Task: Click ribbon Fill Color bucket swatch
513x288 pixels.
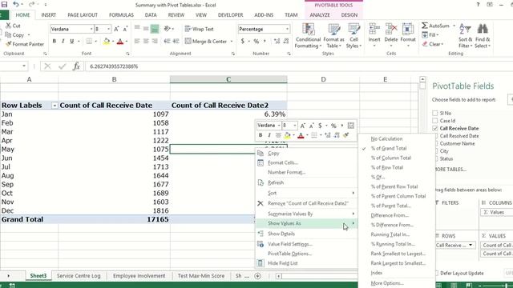Action: [107, 42]
